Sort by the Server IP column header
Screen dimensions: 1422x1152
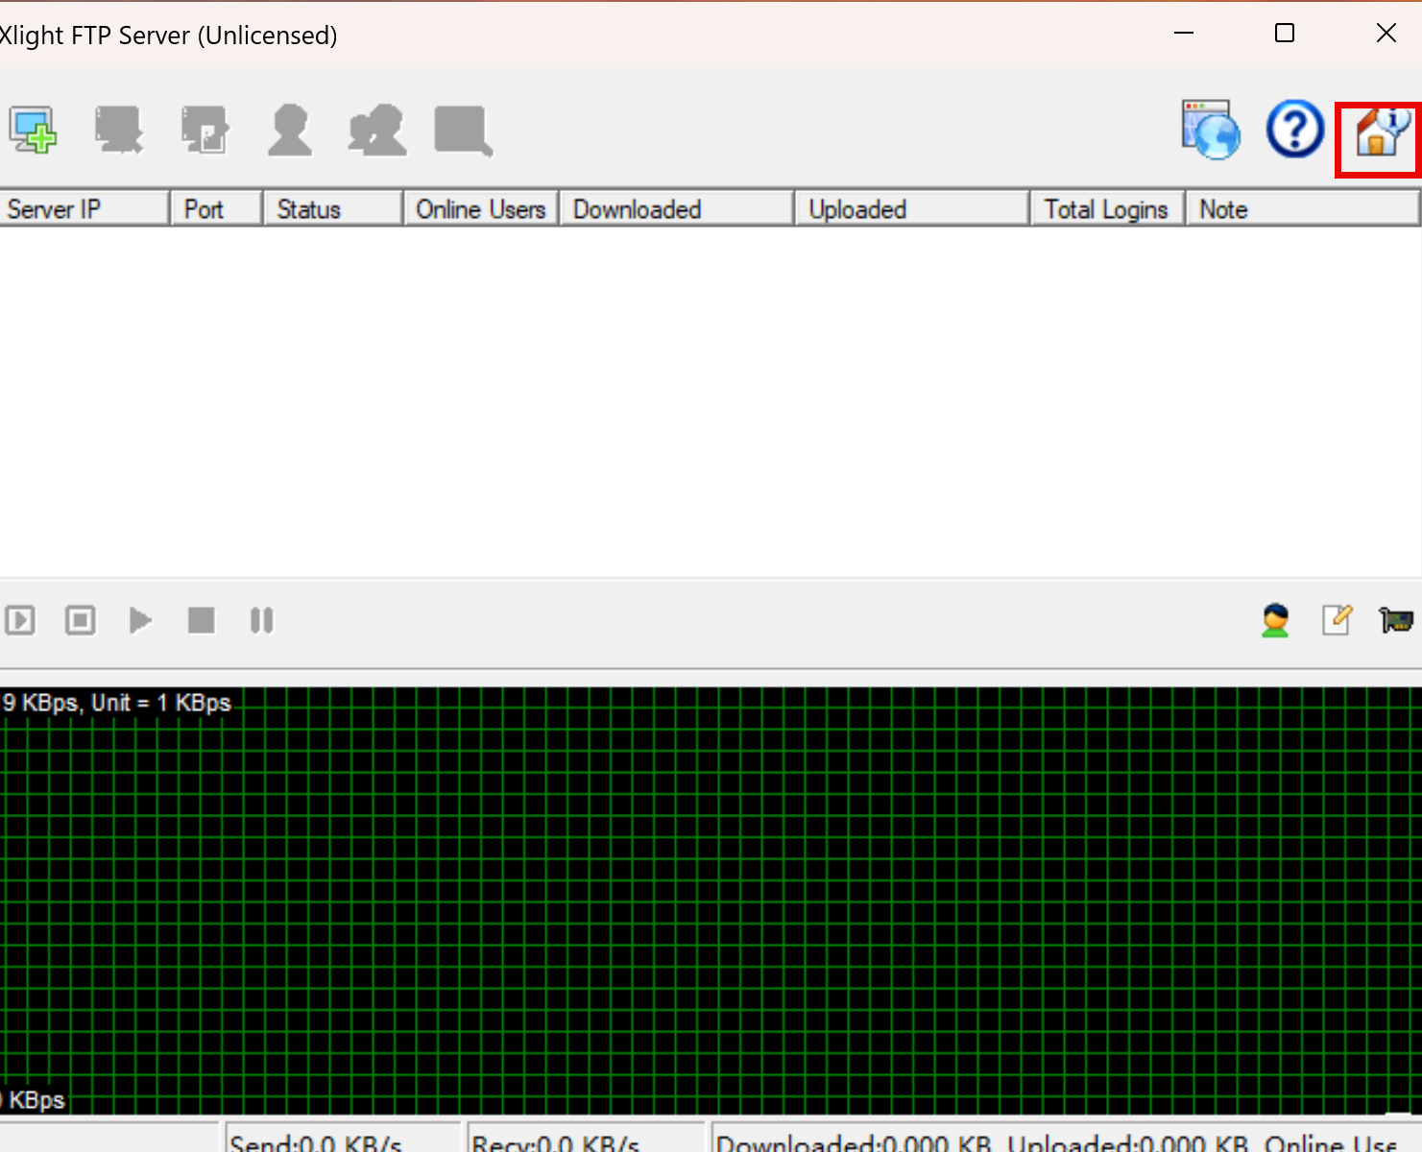[x=84, y=209]
